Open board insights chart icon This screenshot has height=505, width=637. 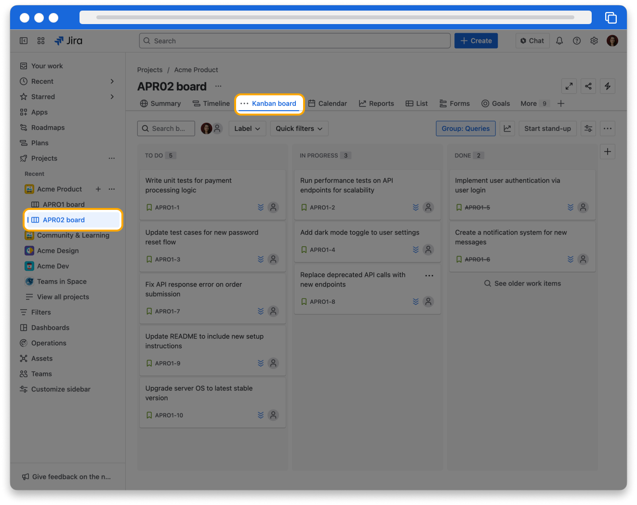(x=507, y=129)
